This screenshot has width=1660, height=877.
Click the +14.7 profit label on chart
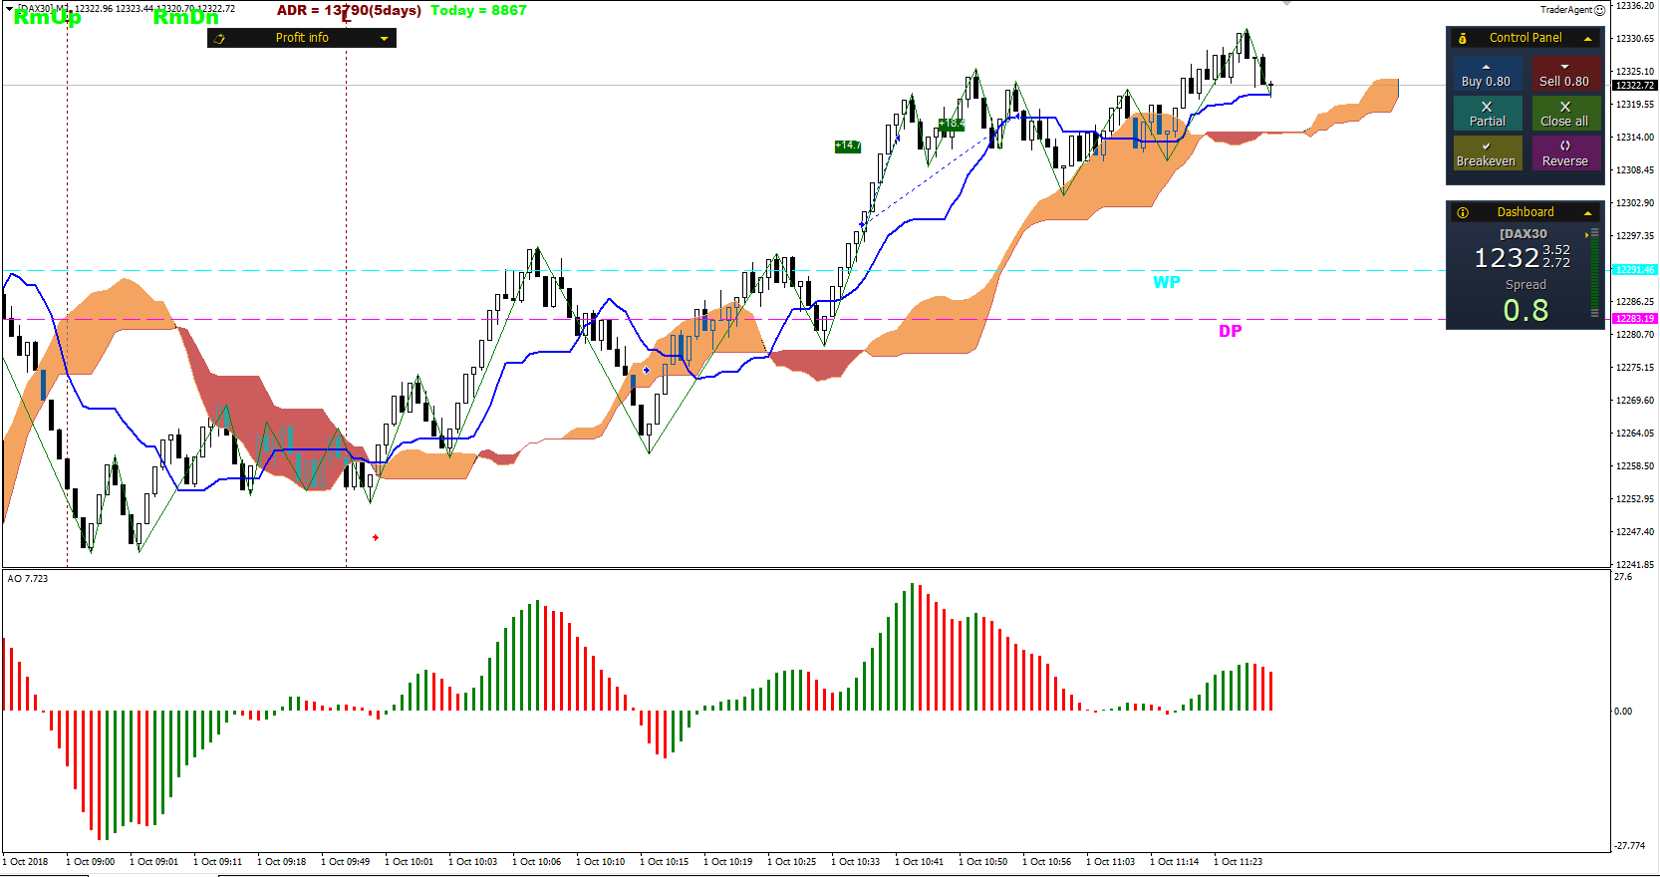point(847,146)
